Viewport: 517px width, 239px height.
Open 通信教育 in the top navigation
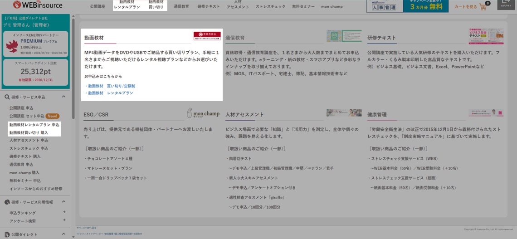181,7
